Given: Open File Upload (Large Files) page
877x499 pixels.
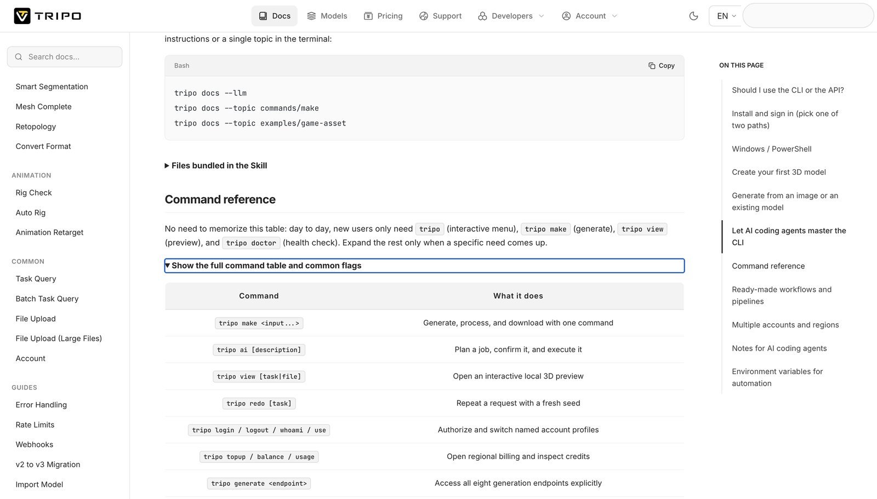Looking at the screenshot, I should tap(59, 339).
